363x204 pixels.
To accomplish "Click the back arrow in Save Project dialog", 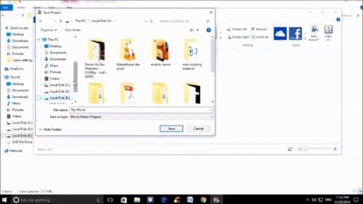I will pyautogui.click(x=41, y=21).
